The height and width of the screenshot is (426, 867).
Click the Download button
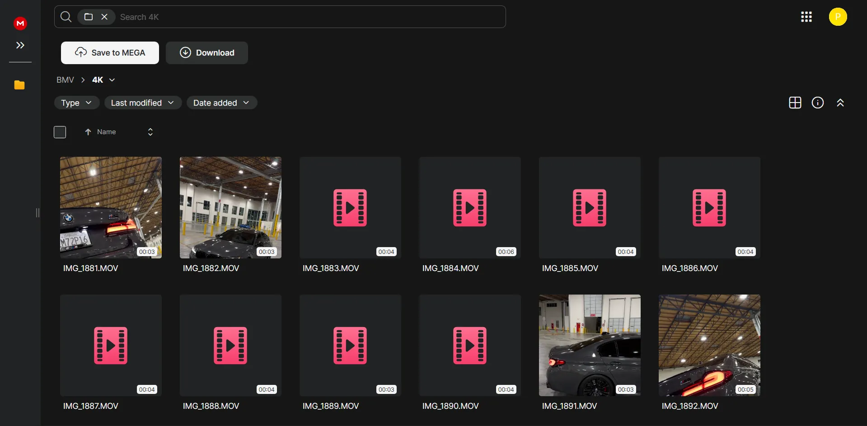206,53
